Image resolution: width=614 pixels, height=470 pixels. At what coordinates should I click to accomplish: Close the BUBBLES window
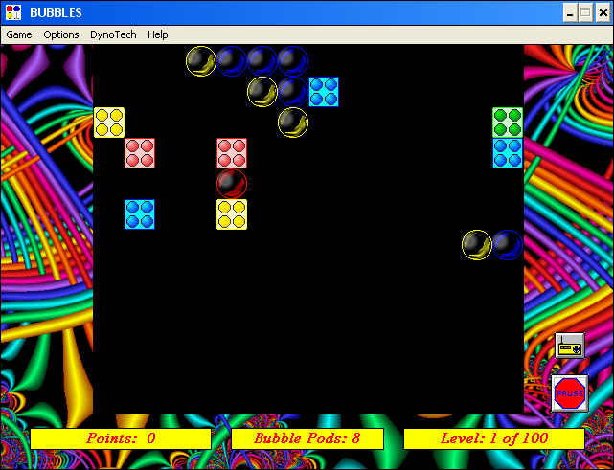(603, 12)
